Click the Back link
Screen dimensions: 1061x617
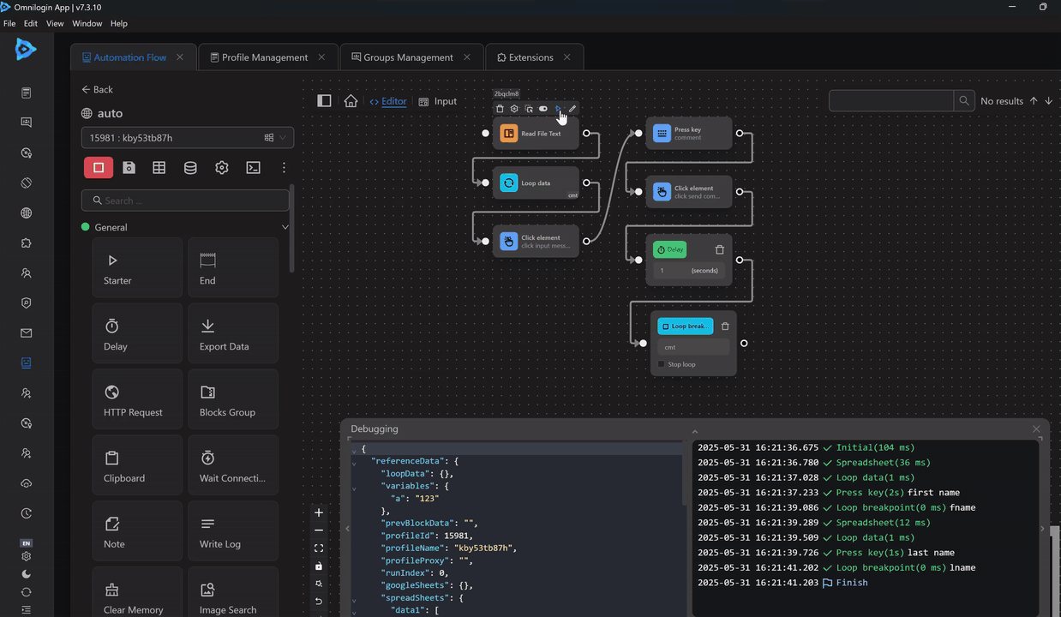click(x=97, y=89)
